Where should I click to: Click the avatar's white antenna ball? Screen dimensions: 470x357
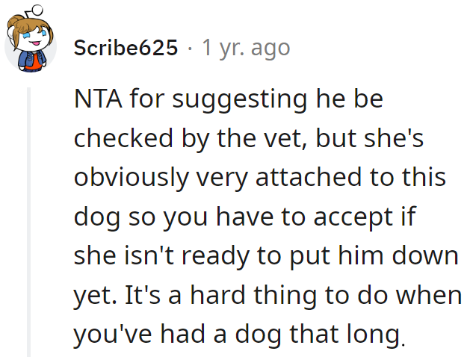tap(37, 10)
